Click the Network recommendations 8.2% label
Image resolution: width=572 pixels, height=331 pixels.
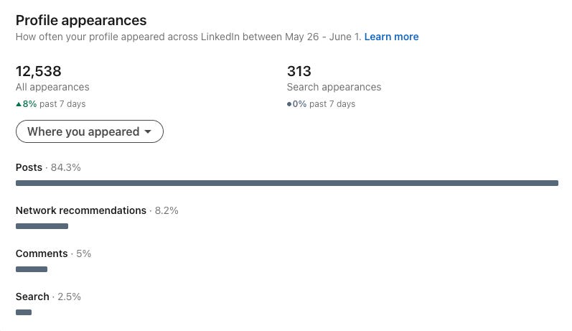pyautogui.click(x=97, y=210)
